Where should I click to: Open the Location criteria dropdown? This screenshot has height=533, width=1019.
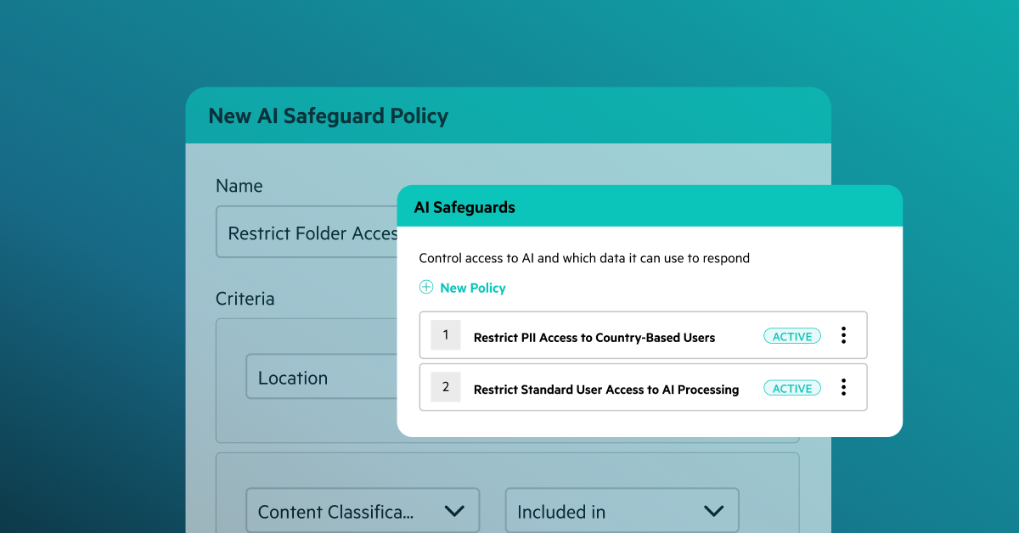click(322, 377)
